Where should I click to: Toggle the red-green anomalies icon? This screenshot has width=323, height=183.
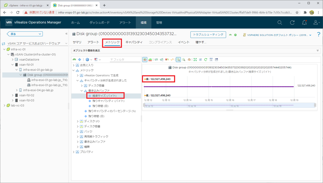[167, 60]
